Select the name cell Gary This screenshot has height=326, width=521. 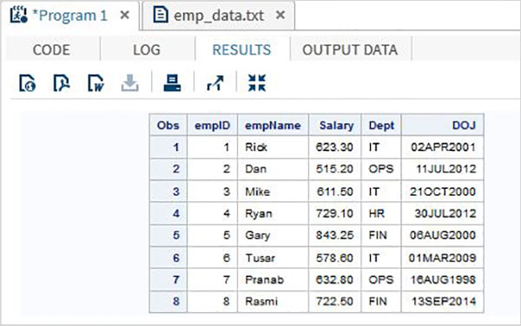[x=273, y=235]
